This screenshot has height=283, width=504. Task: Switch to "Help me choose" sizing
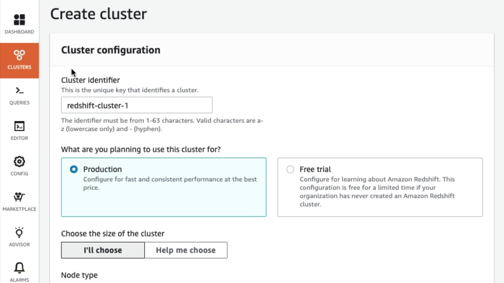click(x=186, y=250)
